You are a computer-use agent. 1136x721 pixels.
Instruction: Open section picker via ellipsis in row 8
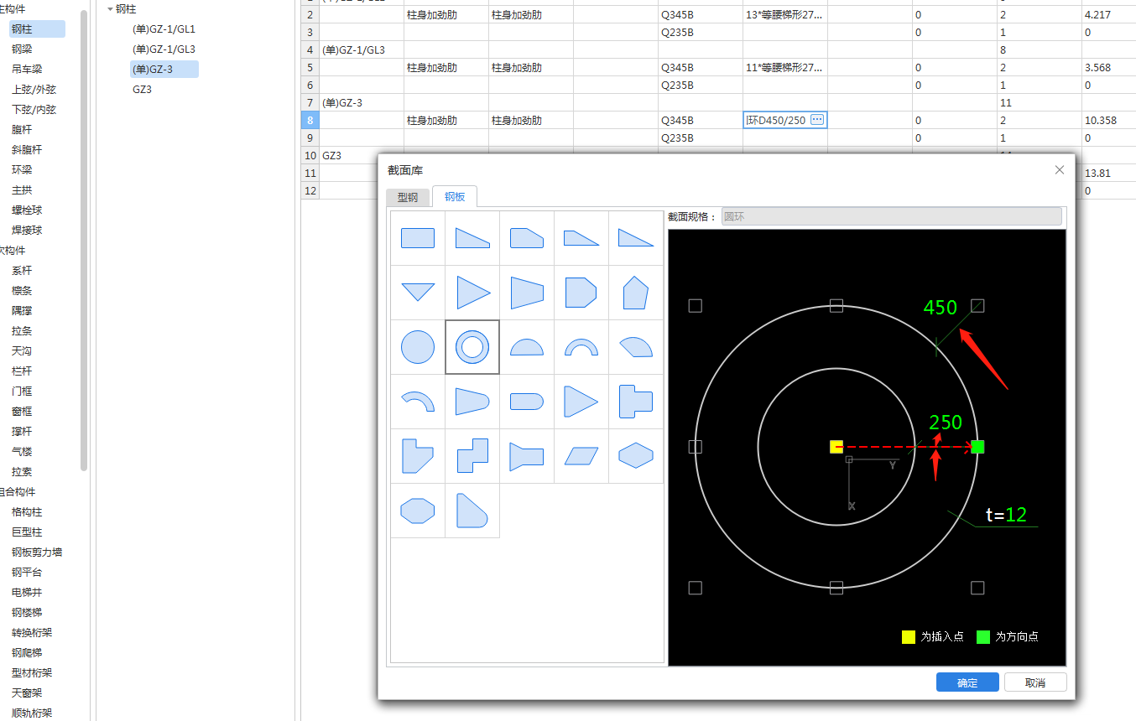pyautogui.click(x=817, y=120)
